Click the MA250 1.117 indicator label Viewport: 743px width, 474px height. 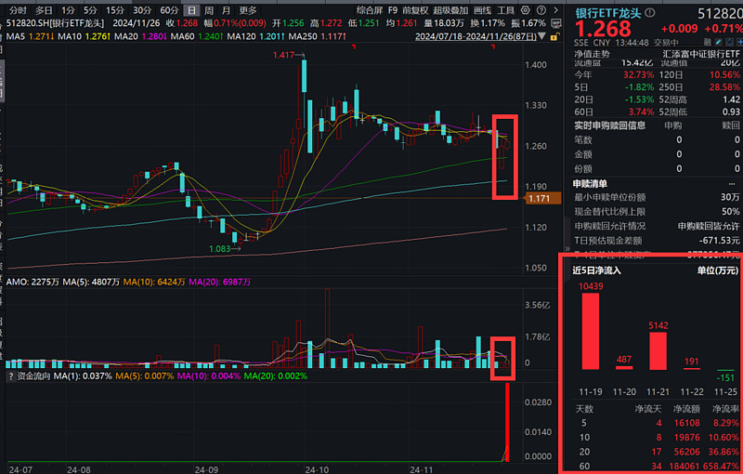pyautogui.click(x=317, y=36)
